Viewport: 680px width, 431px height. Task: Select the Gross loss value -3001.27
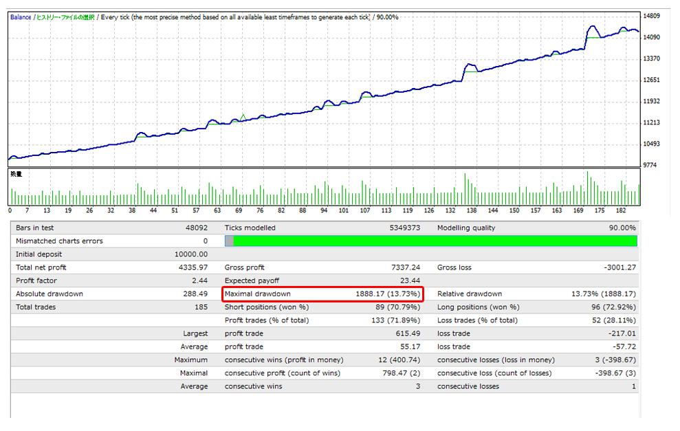619,267
